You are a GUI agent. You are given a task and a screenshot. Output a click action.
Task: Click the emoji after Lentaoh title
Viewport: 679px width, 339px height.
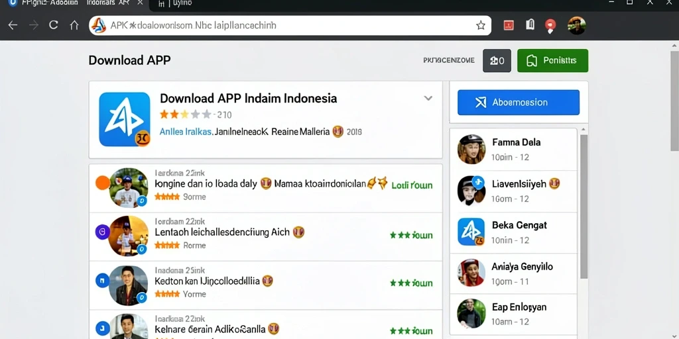pos(299,232)
